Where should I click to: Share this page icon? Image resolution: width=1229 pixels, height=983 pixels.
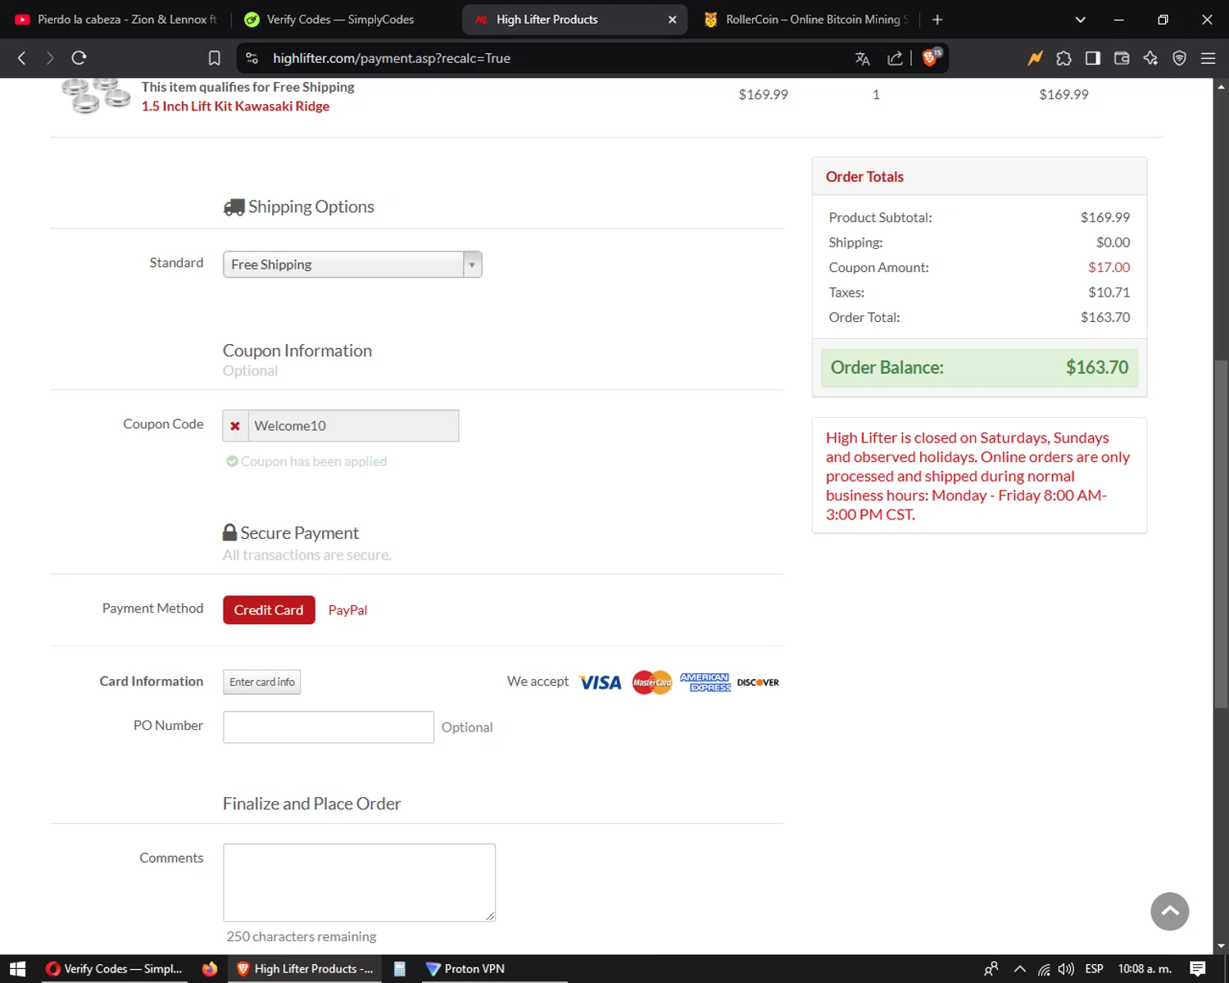[x=895, y=58]
